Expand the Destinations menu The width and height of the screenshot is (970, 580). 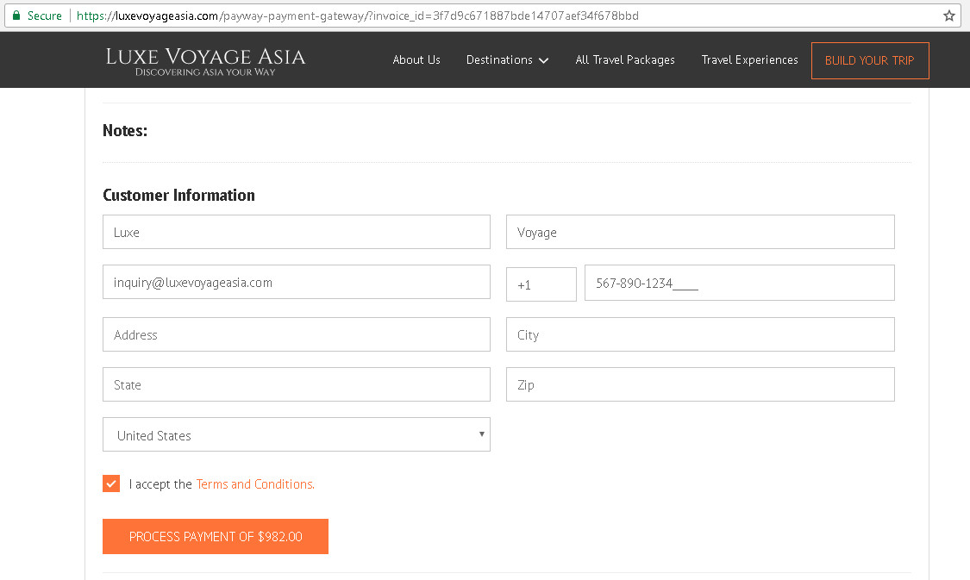pyautogui.click(x=507, y=60)
